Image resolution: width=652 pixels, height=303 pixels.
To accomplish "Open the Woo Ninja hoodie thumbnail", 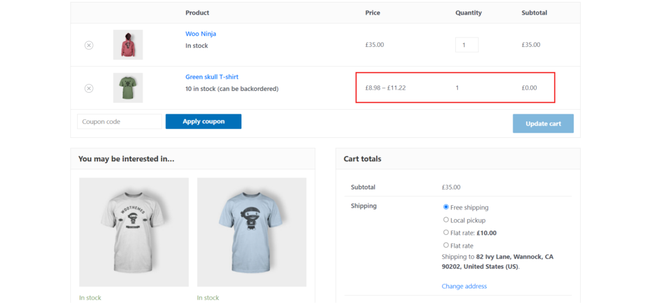I will (x=128, y=45).
